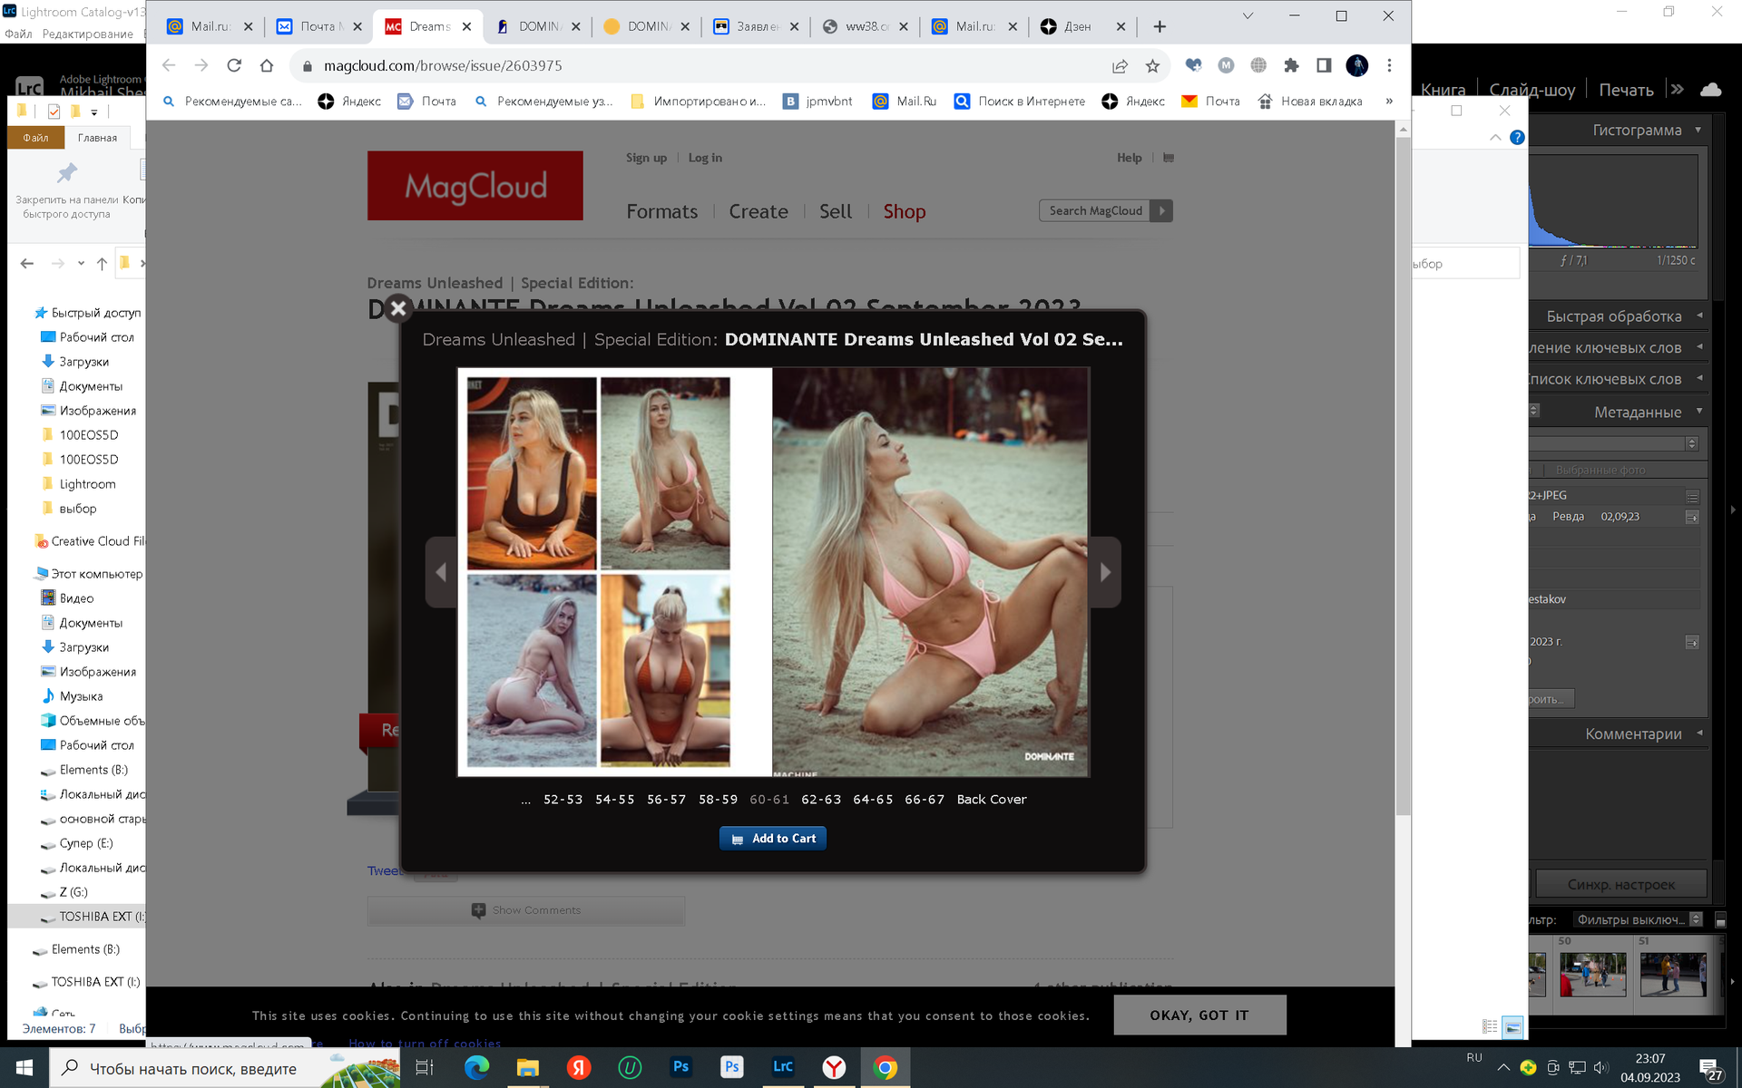Pin to quick access panel icon
This screenshot has width=1742, height=1088.
pyautogui.click(x=67, y=189)
